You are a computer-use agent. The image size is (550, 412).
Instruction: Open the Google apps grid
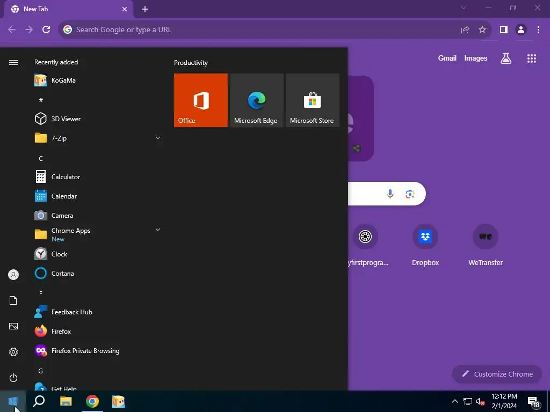pos(532,58)
